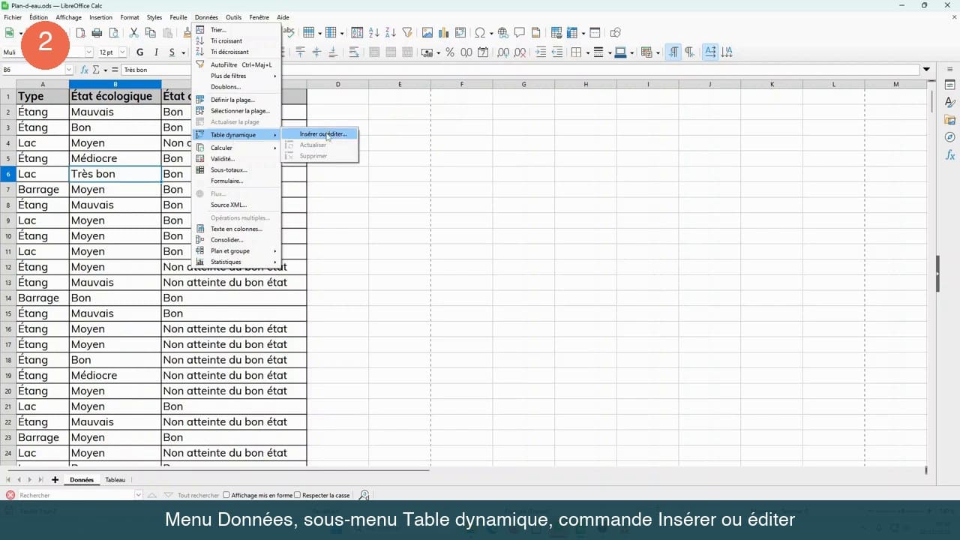Viewport: 960px width, 540px height.
Task: Toggle Affichage mis en forme checkbox
Action: click(226, 495)
